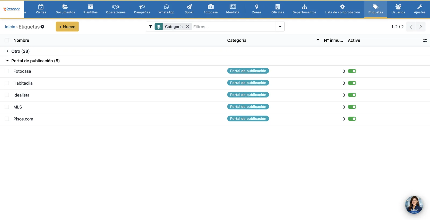Sort by the Active column header
This screenshot has width=430, height=220.
tap(354, 40)
